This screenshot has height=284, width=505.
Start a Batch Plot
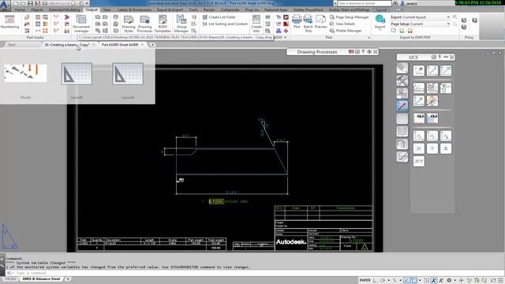coord(309,23)
